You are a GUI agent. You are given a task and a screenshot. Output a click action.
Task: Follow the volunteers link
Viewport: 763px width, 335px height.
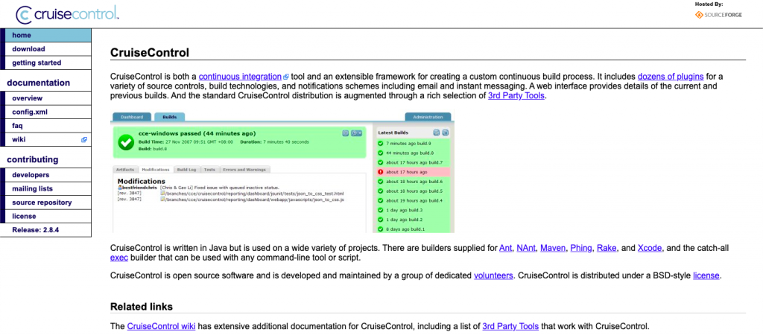coord(493,275)
